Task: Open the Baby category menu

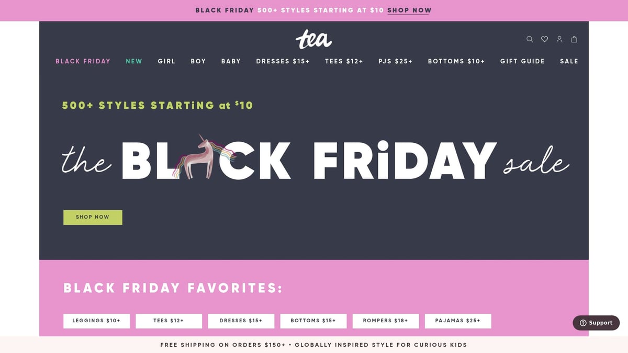Action: 231,61
